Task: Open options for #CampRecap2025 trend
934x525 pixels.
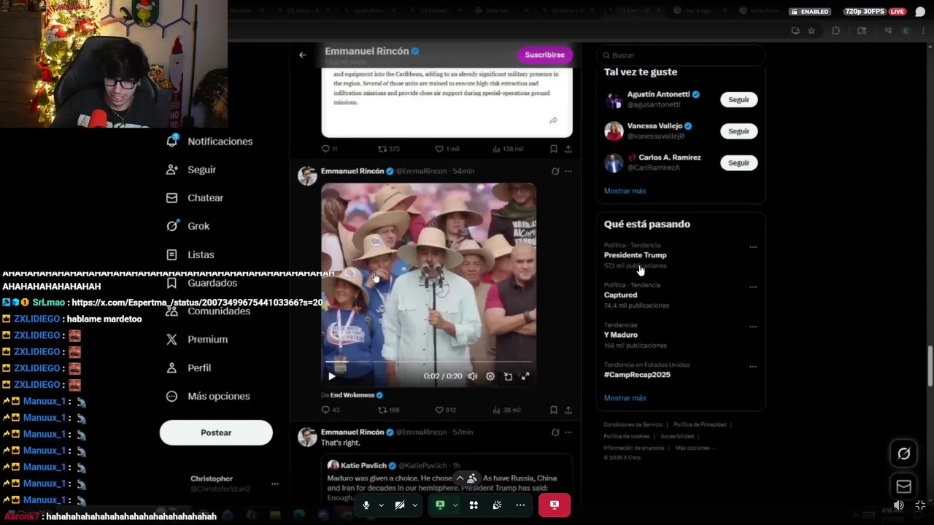Action: 753,367
